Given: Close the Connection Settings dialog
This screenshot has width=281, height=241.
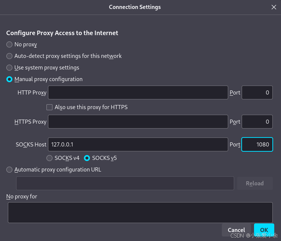Looking at the screenshot, I should pyautogui.click(x=274, y=7).
